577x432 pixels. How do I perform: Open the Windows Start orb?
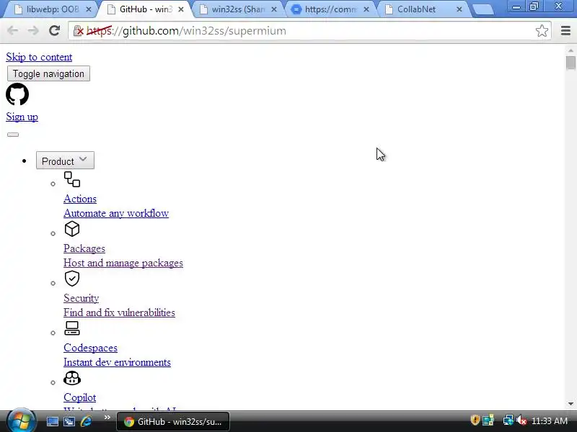[21, 421]
